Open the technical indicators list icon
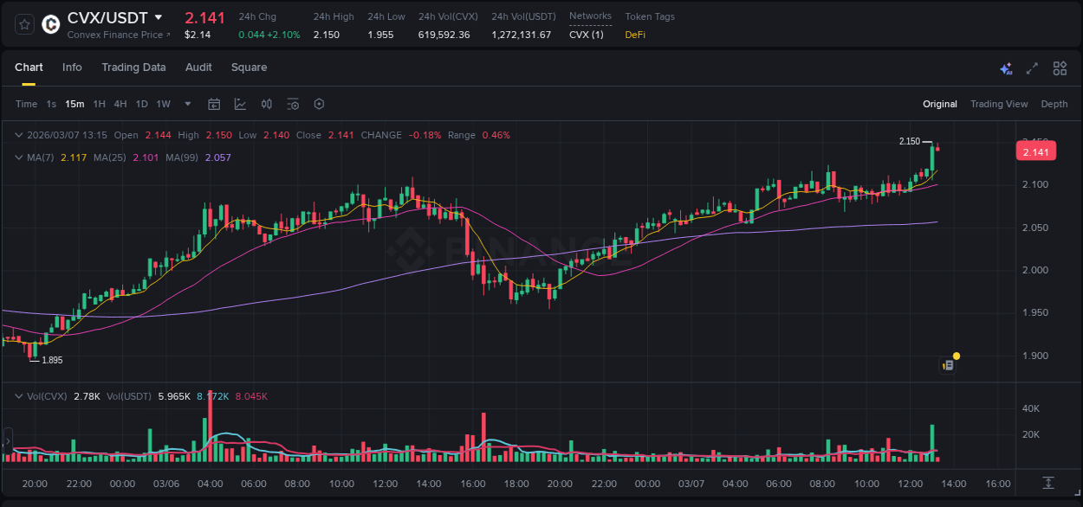The height and width of the screenshot is (507, 1083). point(293,103)
